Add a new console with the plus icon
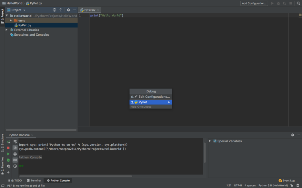This screenshot has height=188, width=302. click(x=8, y=172)
